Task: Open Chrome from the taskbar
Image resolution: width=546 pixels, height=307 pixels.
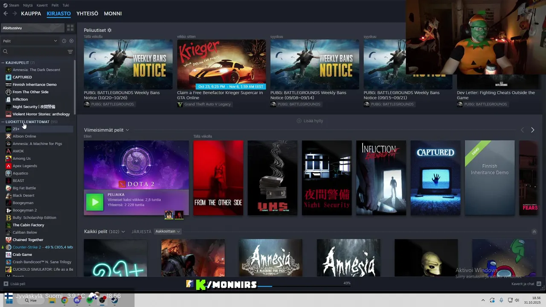Action: (x=64, y=300)
